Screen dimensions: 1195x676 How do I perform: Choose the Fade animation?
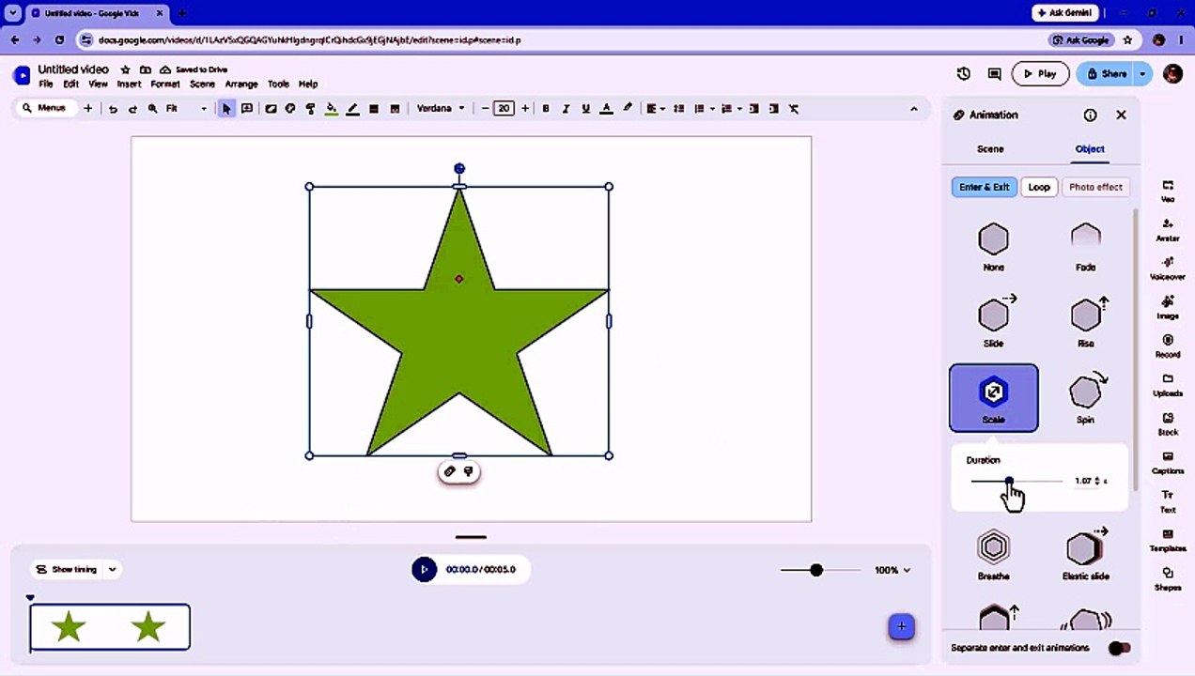click(1085, 246)
